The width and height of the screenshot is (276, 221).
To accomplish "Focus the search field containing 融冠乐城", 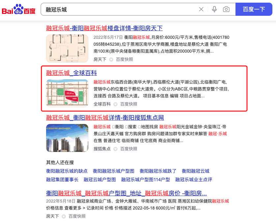I will (x=120, y=9).
